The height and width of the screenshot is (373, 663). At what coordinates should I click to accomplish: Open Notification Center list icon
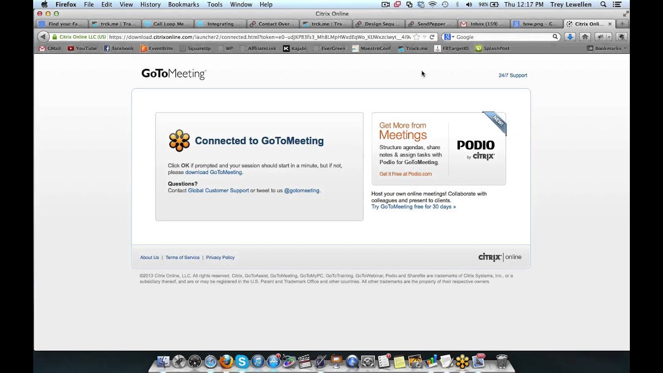click(616, 5)
